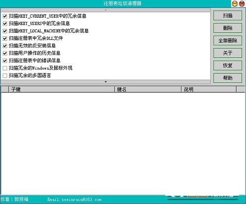Open the 帮助 (Help) button

(228, 78)
